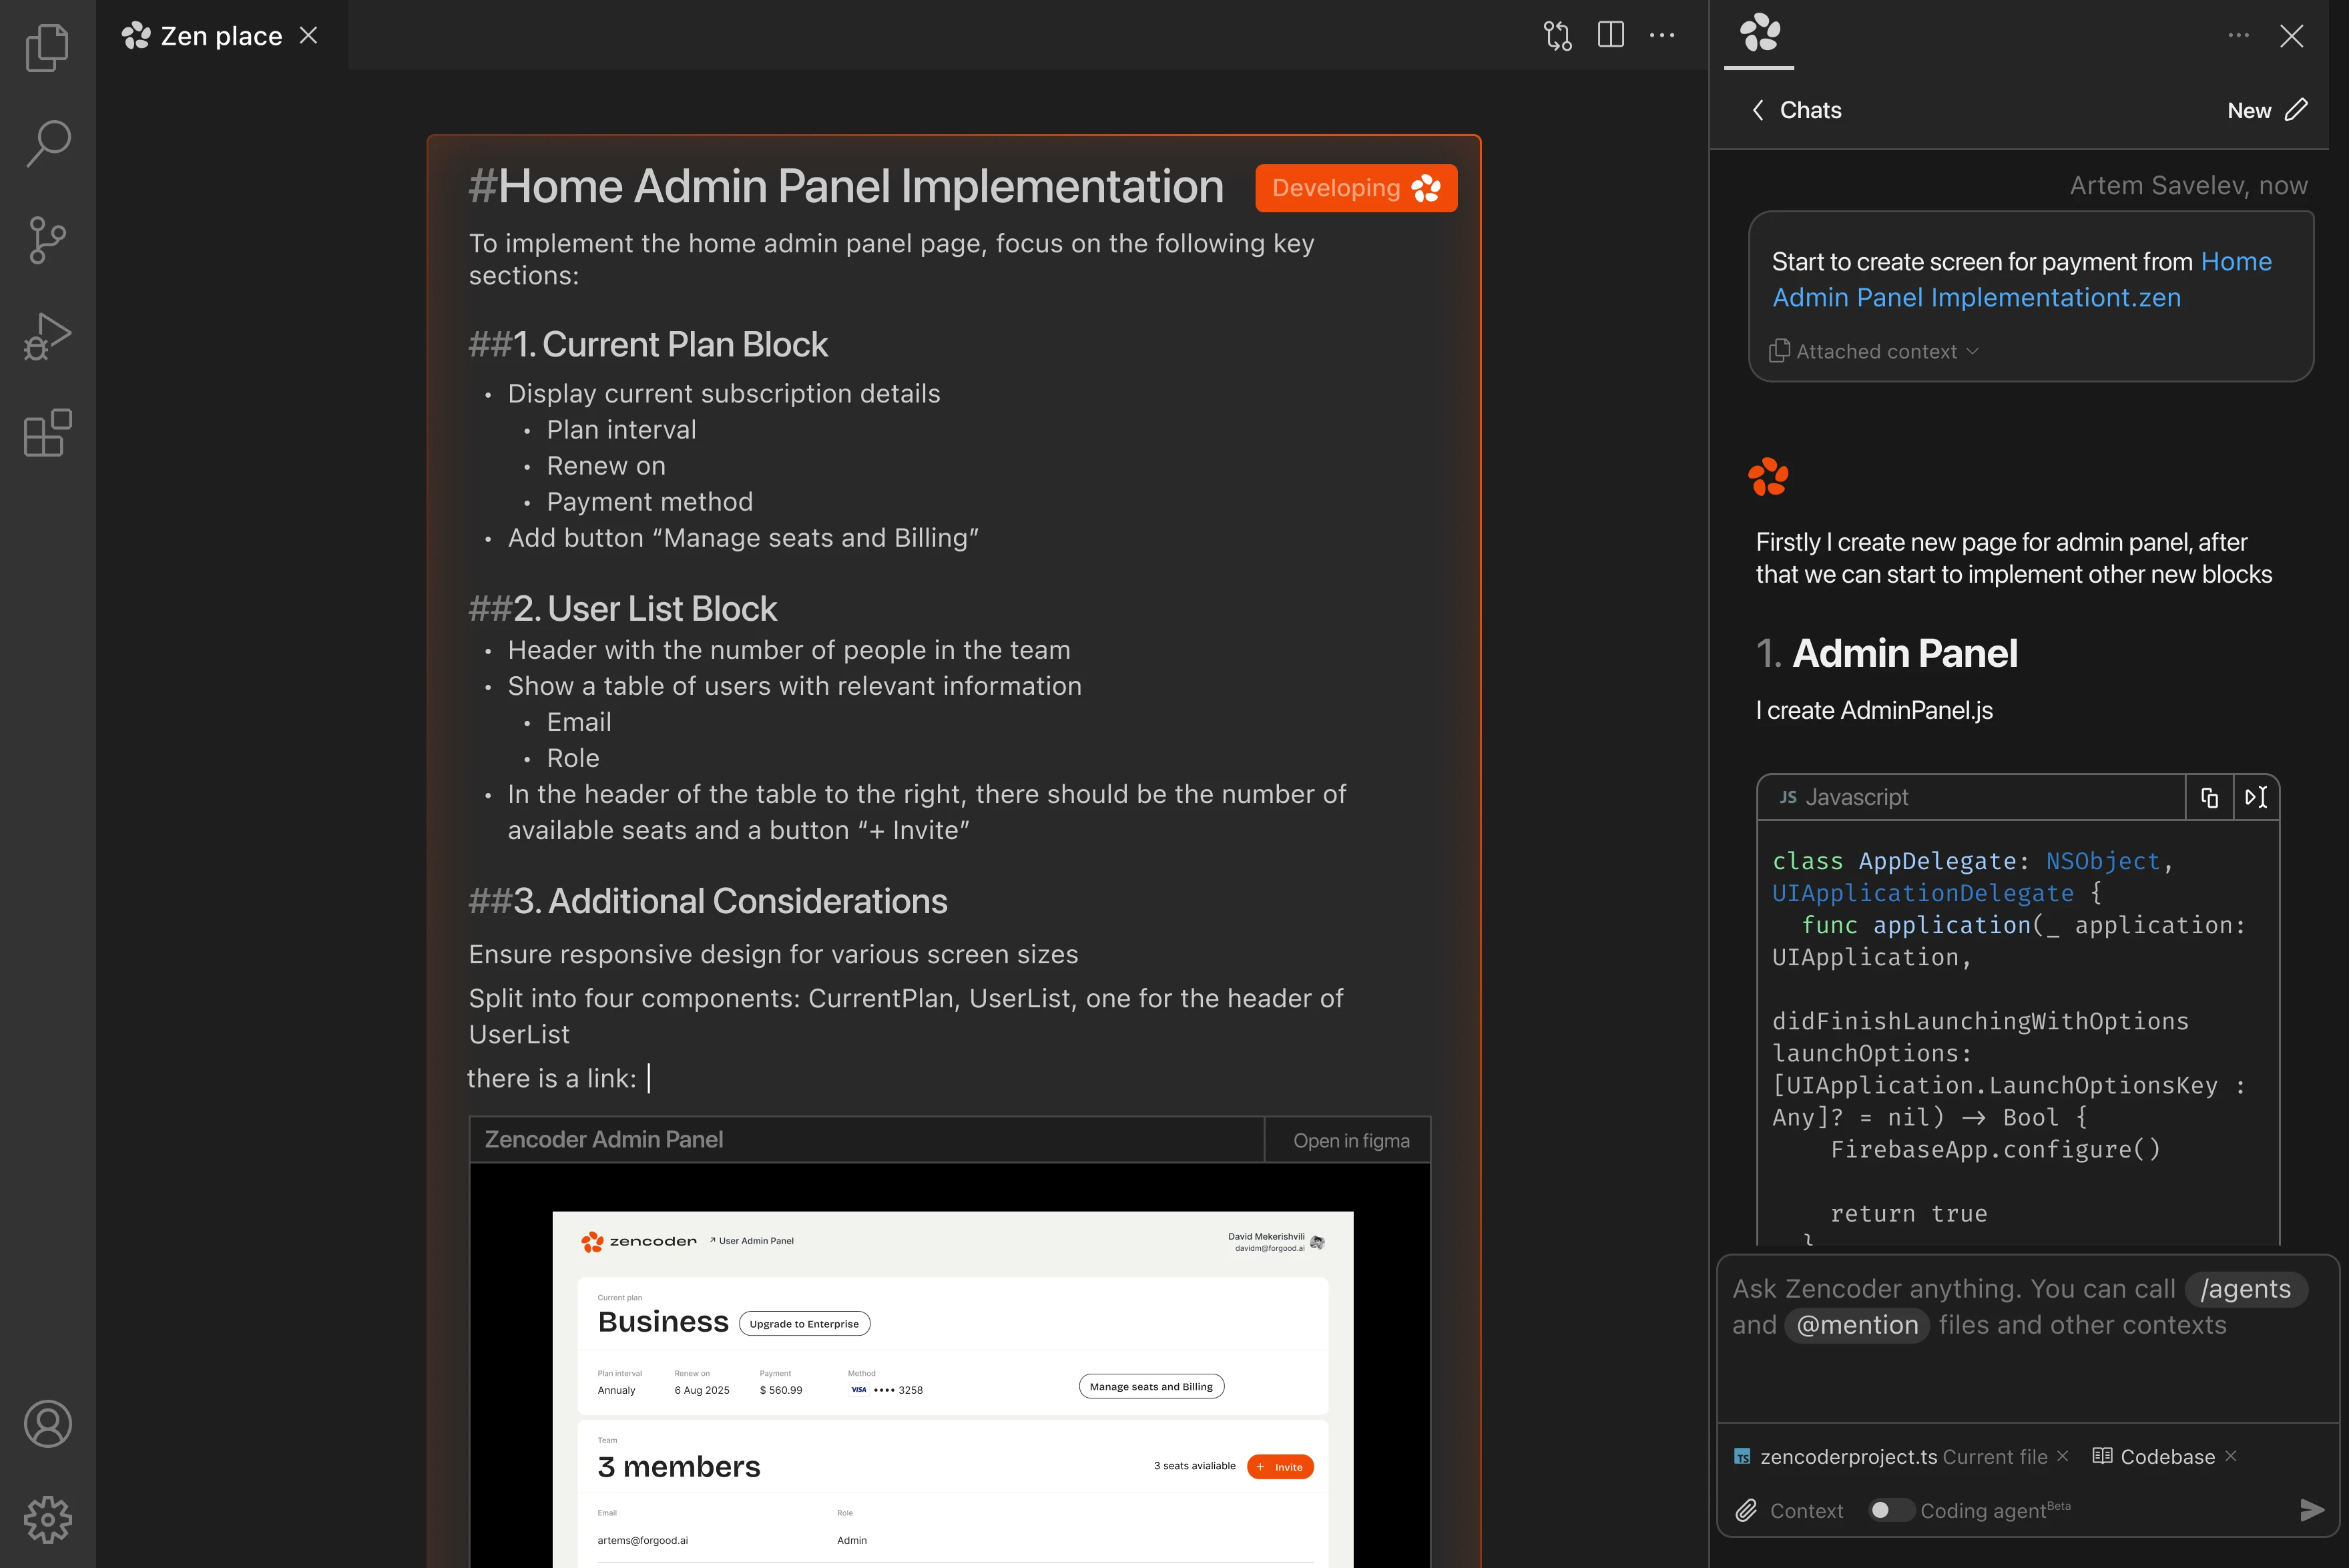
Task: Click the compare changes icon in editor toolbar
Action: pyautogui.click(x=1557, y=36)
